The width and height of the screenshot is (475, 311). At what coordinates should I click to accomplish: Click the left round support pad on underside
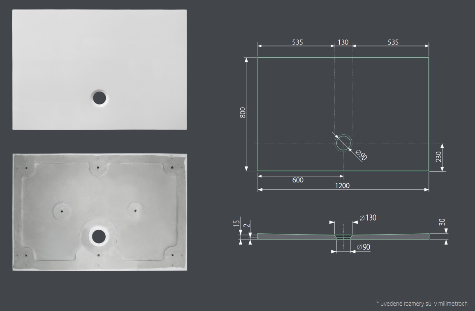(x=62, y=211)
